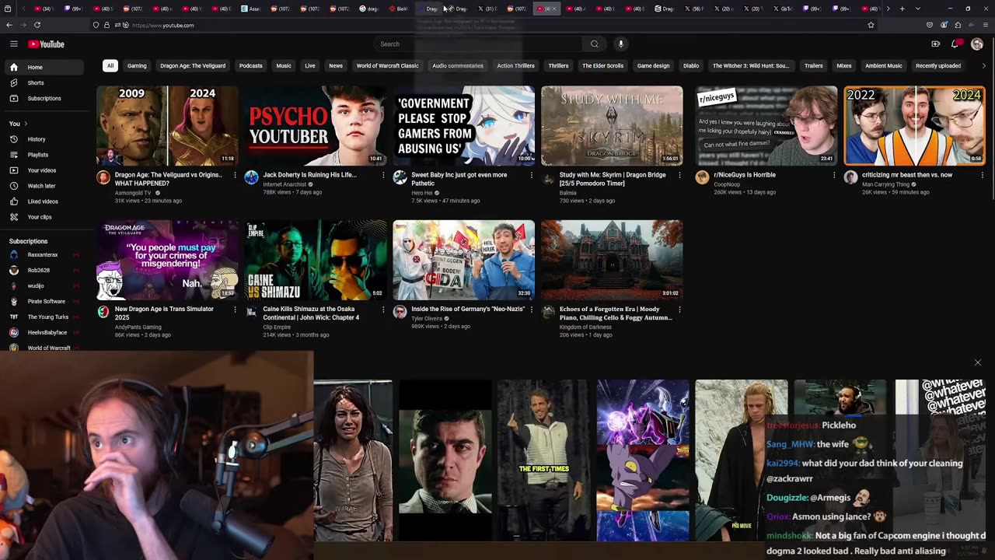This screenshot has width=995, height=560.
Task: Select the Ambient Music chip
Action: [884, 65]
